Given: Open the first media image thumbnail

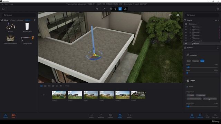Looking at the screenshot, I should pyautogui.click(x=59, y=95).
